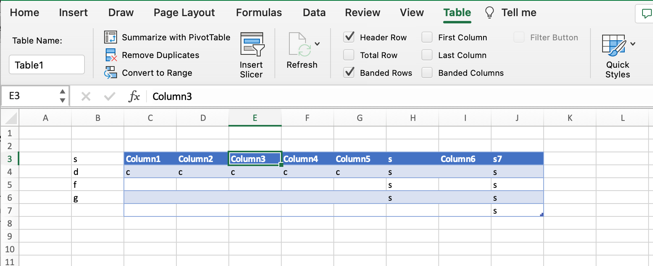This screenshot has height=266, width=653.
Task: Click the Column6 header cell
Action: (465, 159)
